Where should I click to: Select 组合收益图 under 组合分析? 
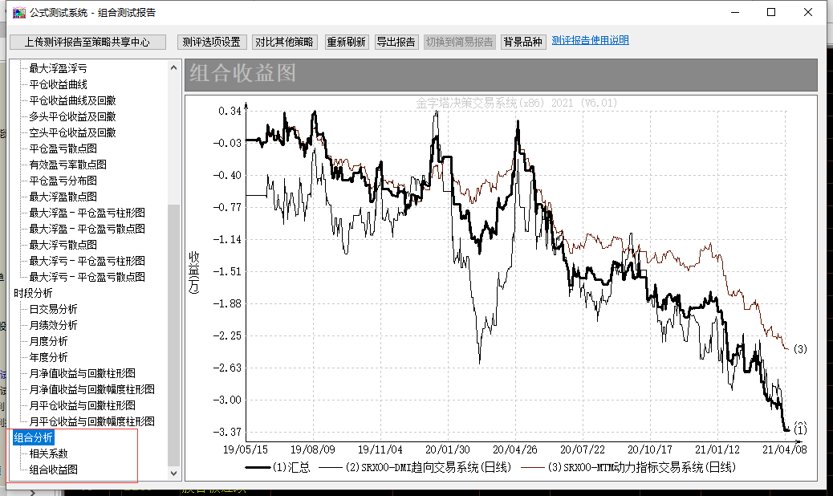click(x=53, y=470)
